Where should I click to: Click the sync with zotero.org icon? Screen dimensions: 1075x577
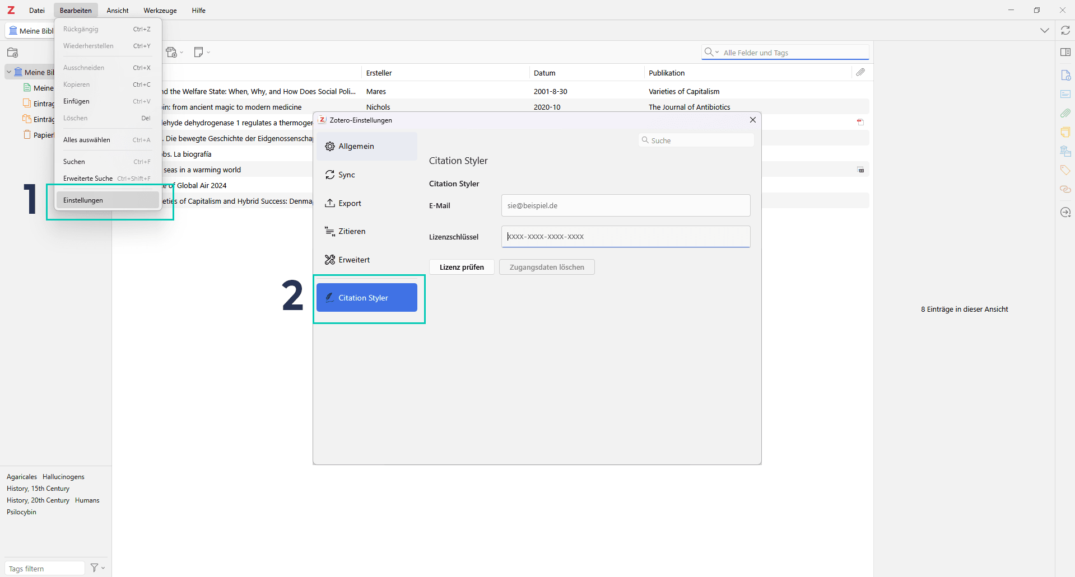(1065, 31)
